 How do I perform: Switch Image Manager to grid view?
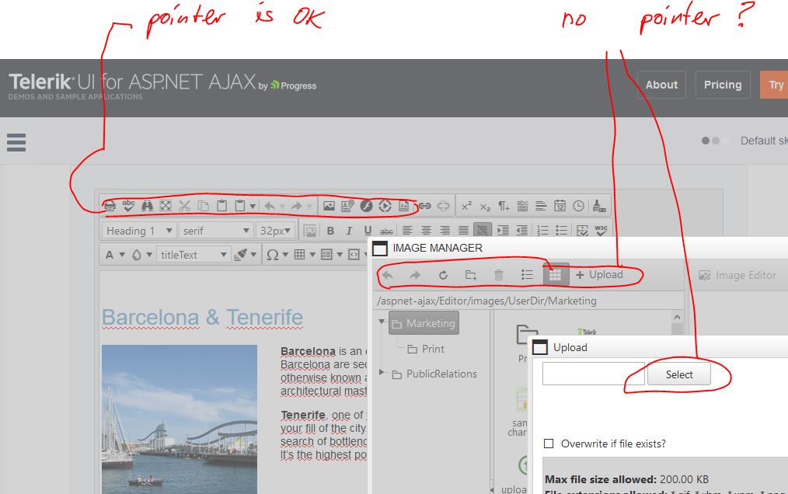click(556, 274)
